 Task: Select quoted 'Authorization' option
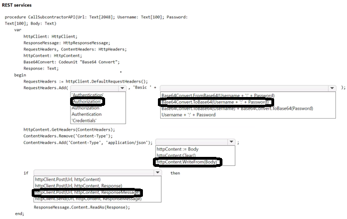point(87,101)
